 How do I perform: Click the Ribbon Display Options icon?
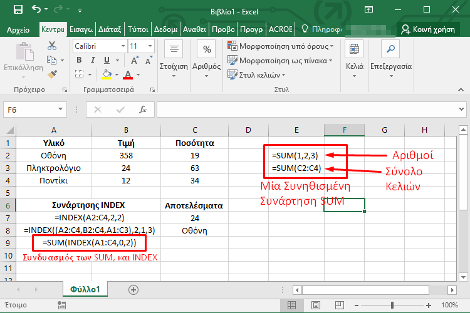[x=368, y=9]
